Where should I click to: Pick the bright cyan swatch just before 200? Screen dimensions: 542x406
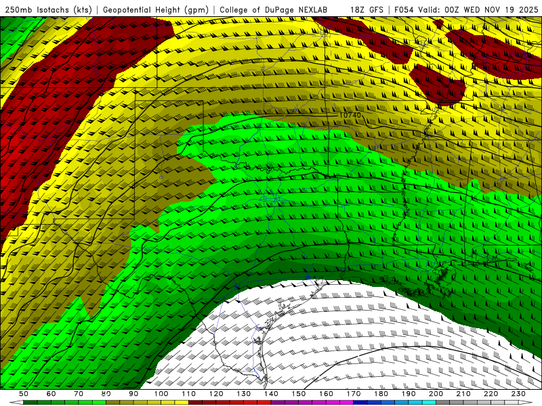click(x=429, y=403)
